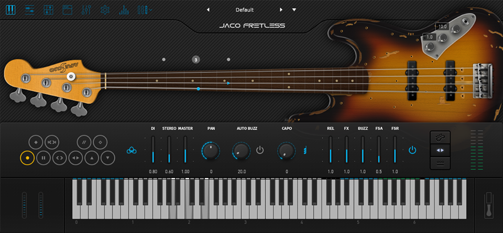Click the PAN knob
The image size is (503, 233).
(211, 151)
